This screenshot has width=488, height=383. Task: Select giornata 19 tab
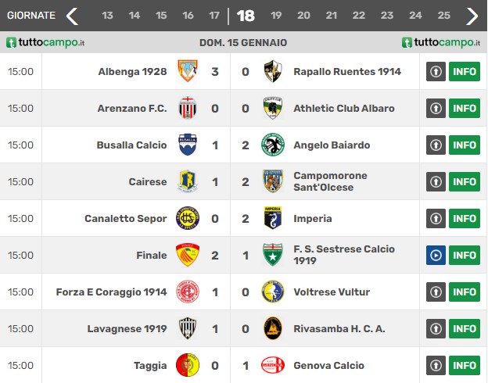tap(276, 16)
